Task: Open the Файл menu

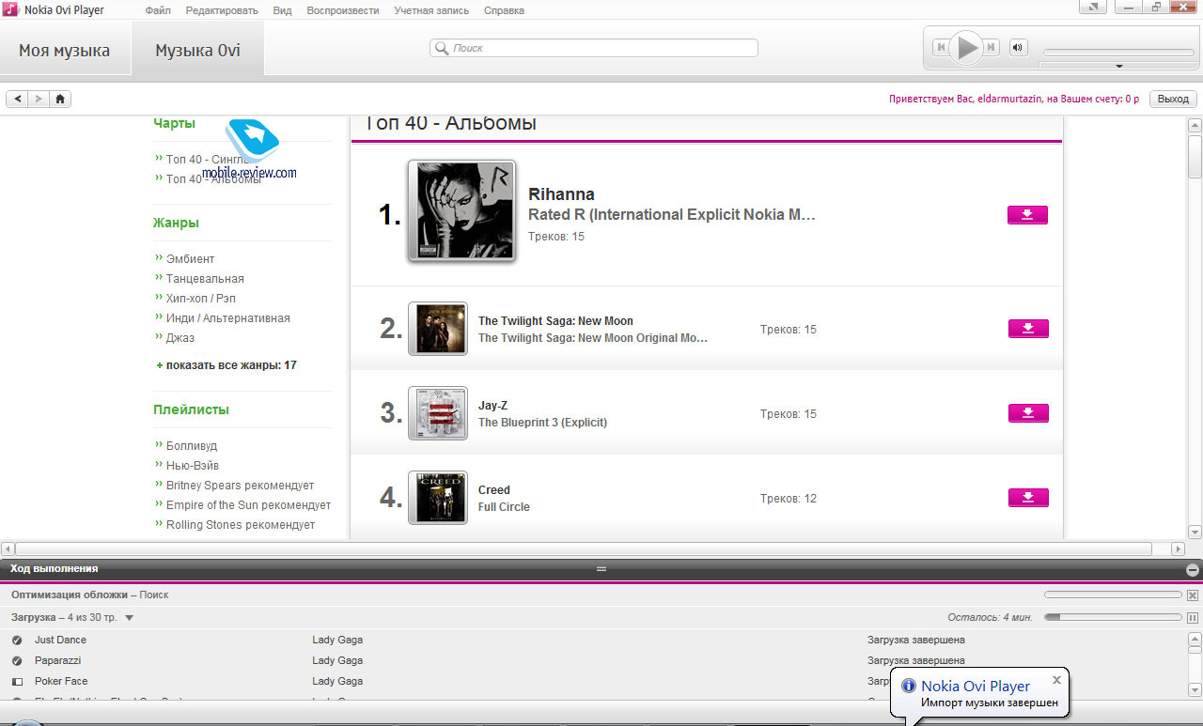Action: click(x=158, y=10)
